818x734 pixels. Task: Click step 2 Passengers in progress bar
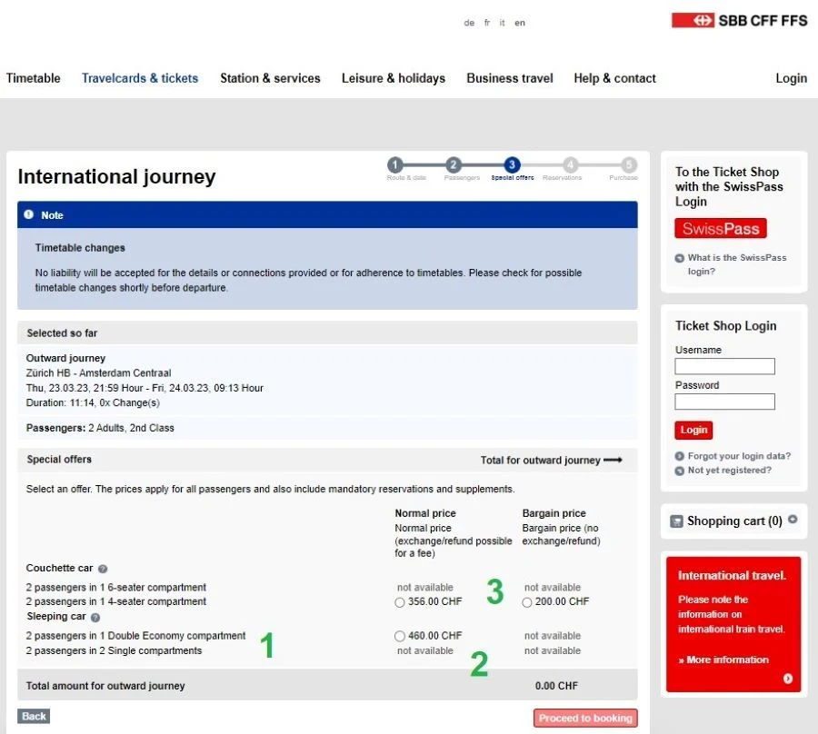pyautogui.click(x=454, y=164)
